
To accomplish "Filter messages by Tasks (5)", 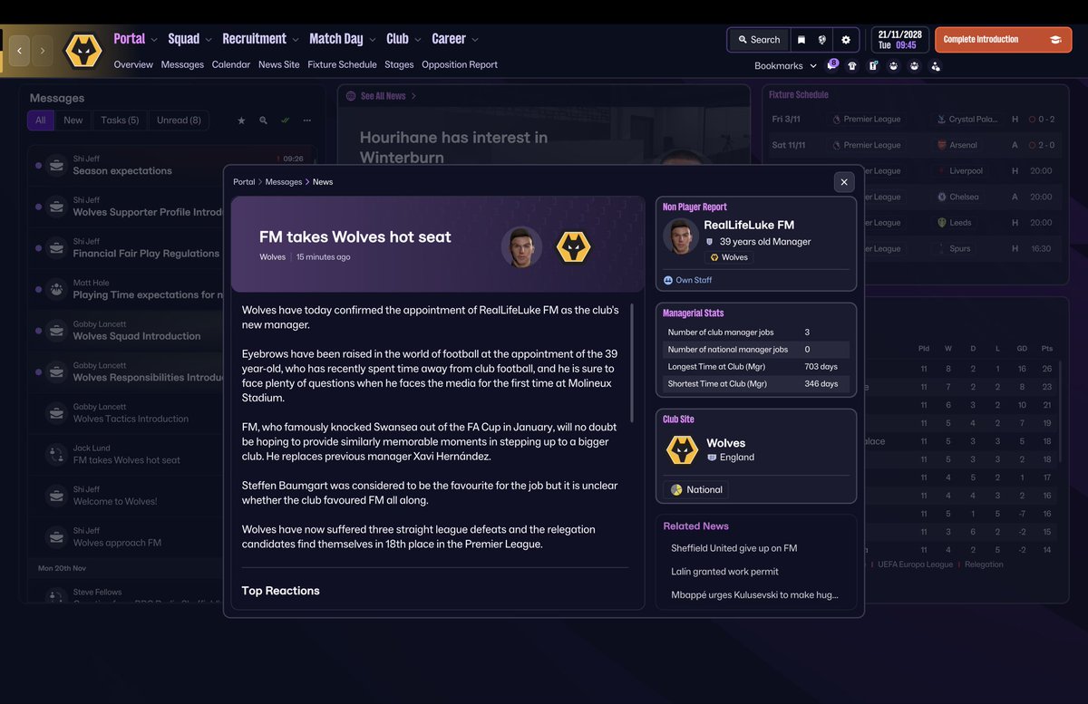I will pos(120,121).
